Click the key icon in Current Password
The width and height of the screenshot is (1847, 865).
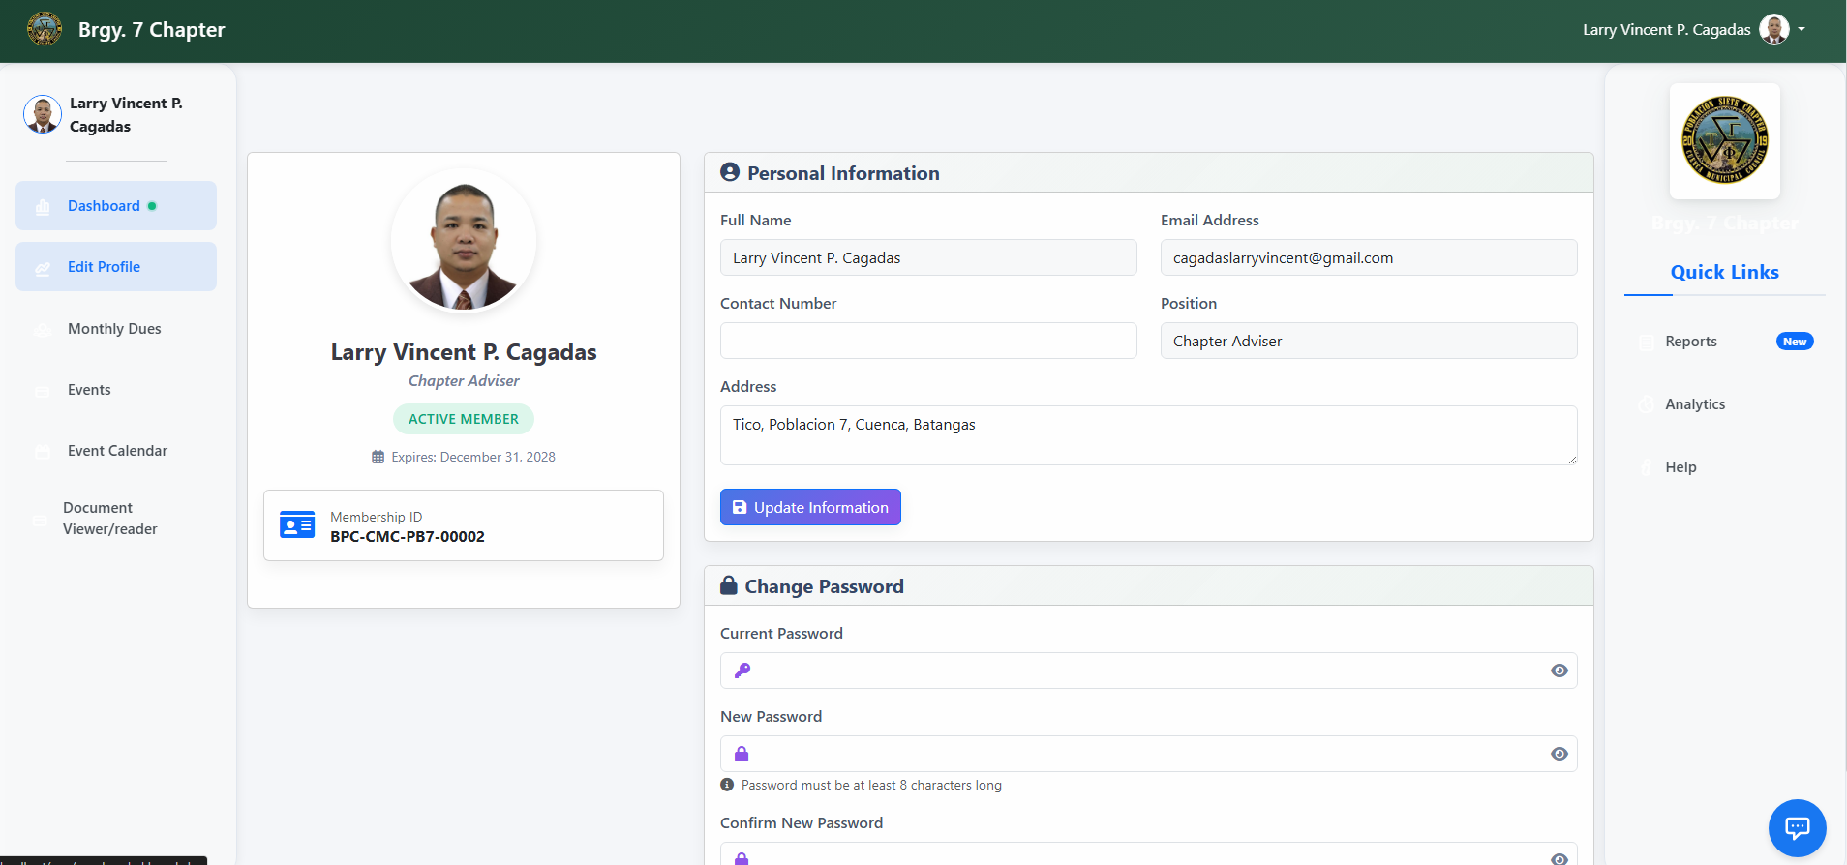[742, 671]
